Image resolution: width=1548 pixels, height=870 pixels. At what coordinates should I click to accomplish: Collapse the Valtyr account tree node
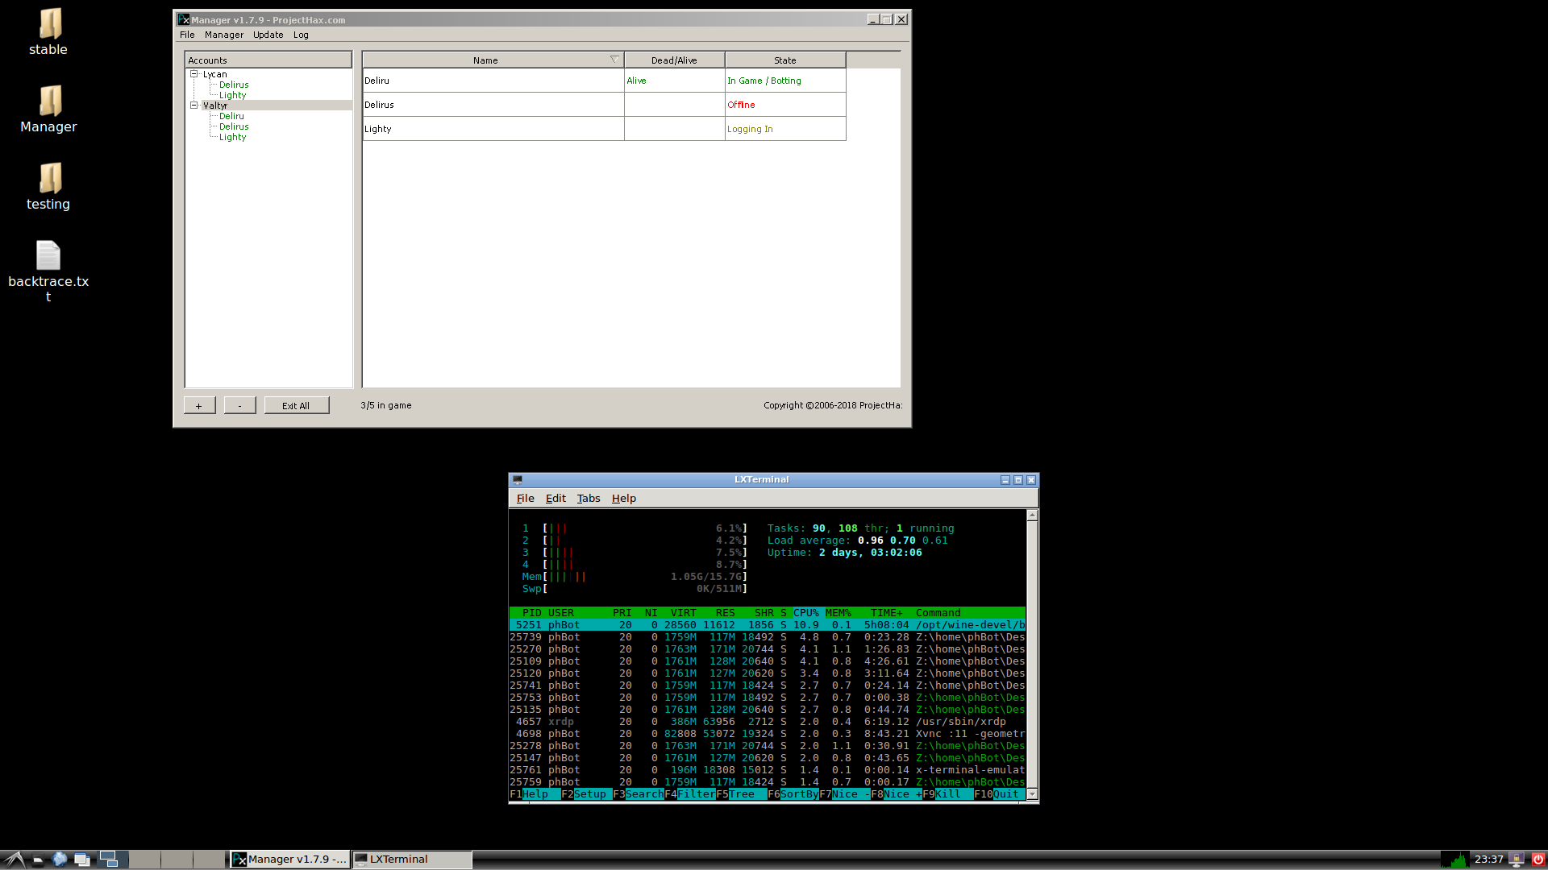(x=194, y=106)
